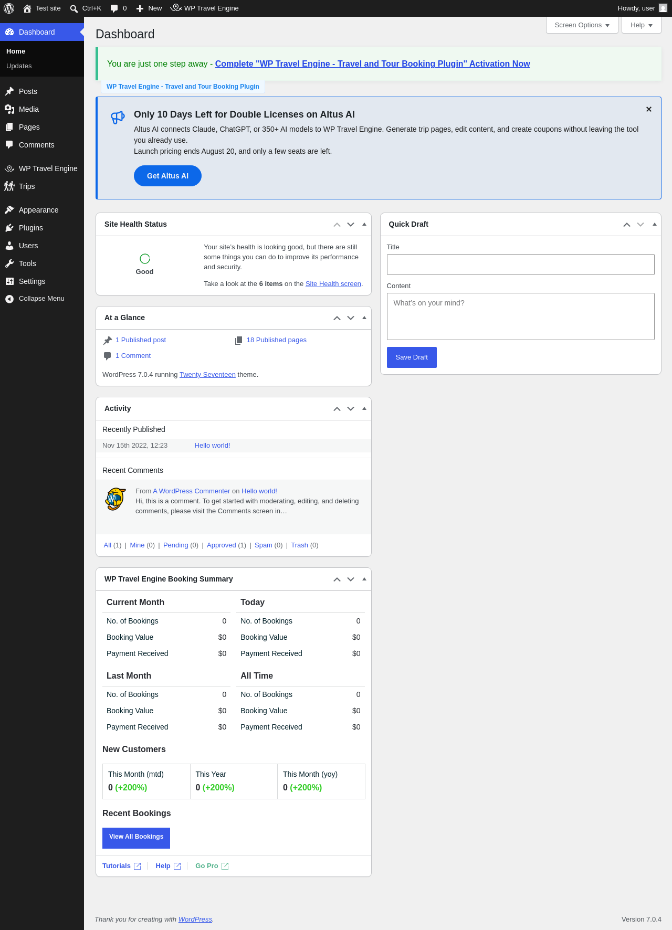The image size is (672, 930).
Task: Expand the Help dropdown tab
Action: click(x=642, y=25)
